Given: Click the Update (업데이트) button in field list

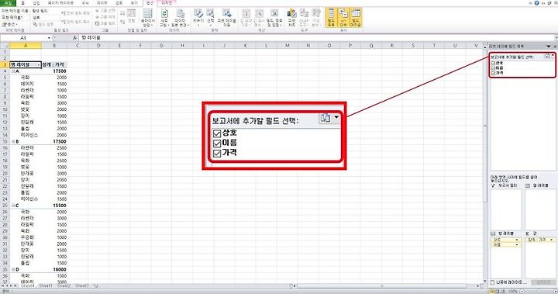Looking at the screenshot, I should (543, 282).
